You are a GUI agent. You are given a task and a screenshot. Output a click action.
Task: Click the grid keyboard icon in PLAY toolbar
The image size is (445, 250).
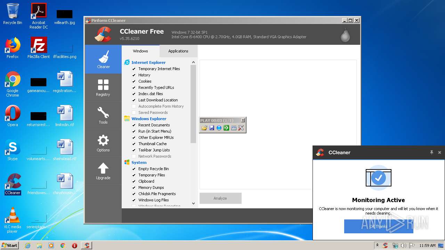point(234,128)
